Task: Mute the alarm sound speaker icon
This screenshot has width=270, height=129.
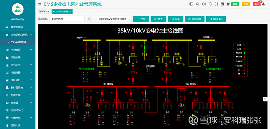Action: coord(204,4)
